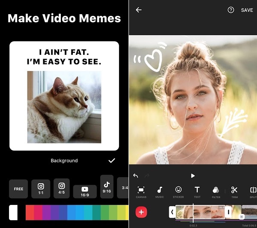Pick the pink background color

(38, 213)
